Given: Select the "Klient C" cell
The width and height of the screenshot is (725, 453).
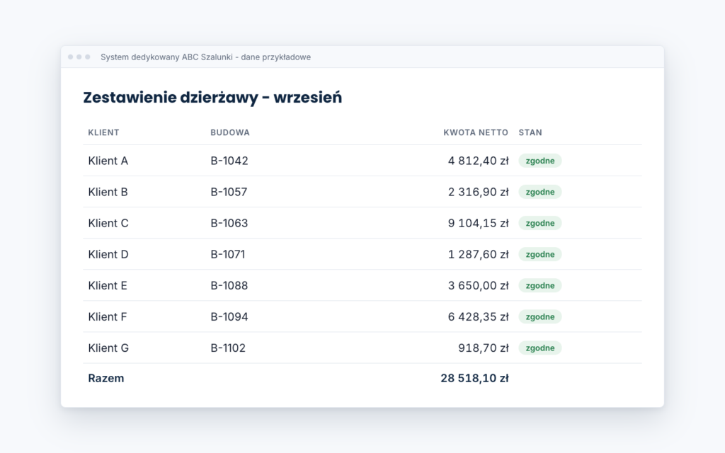Looking at the screenshot, I should click(x=108, y=223).
